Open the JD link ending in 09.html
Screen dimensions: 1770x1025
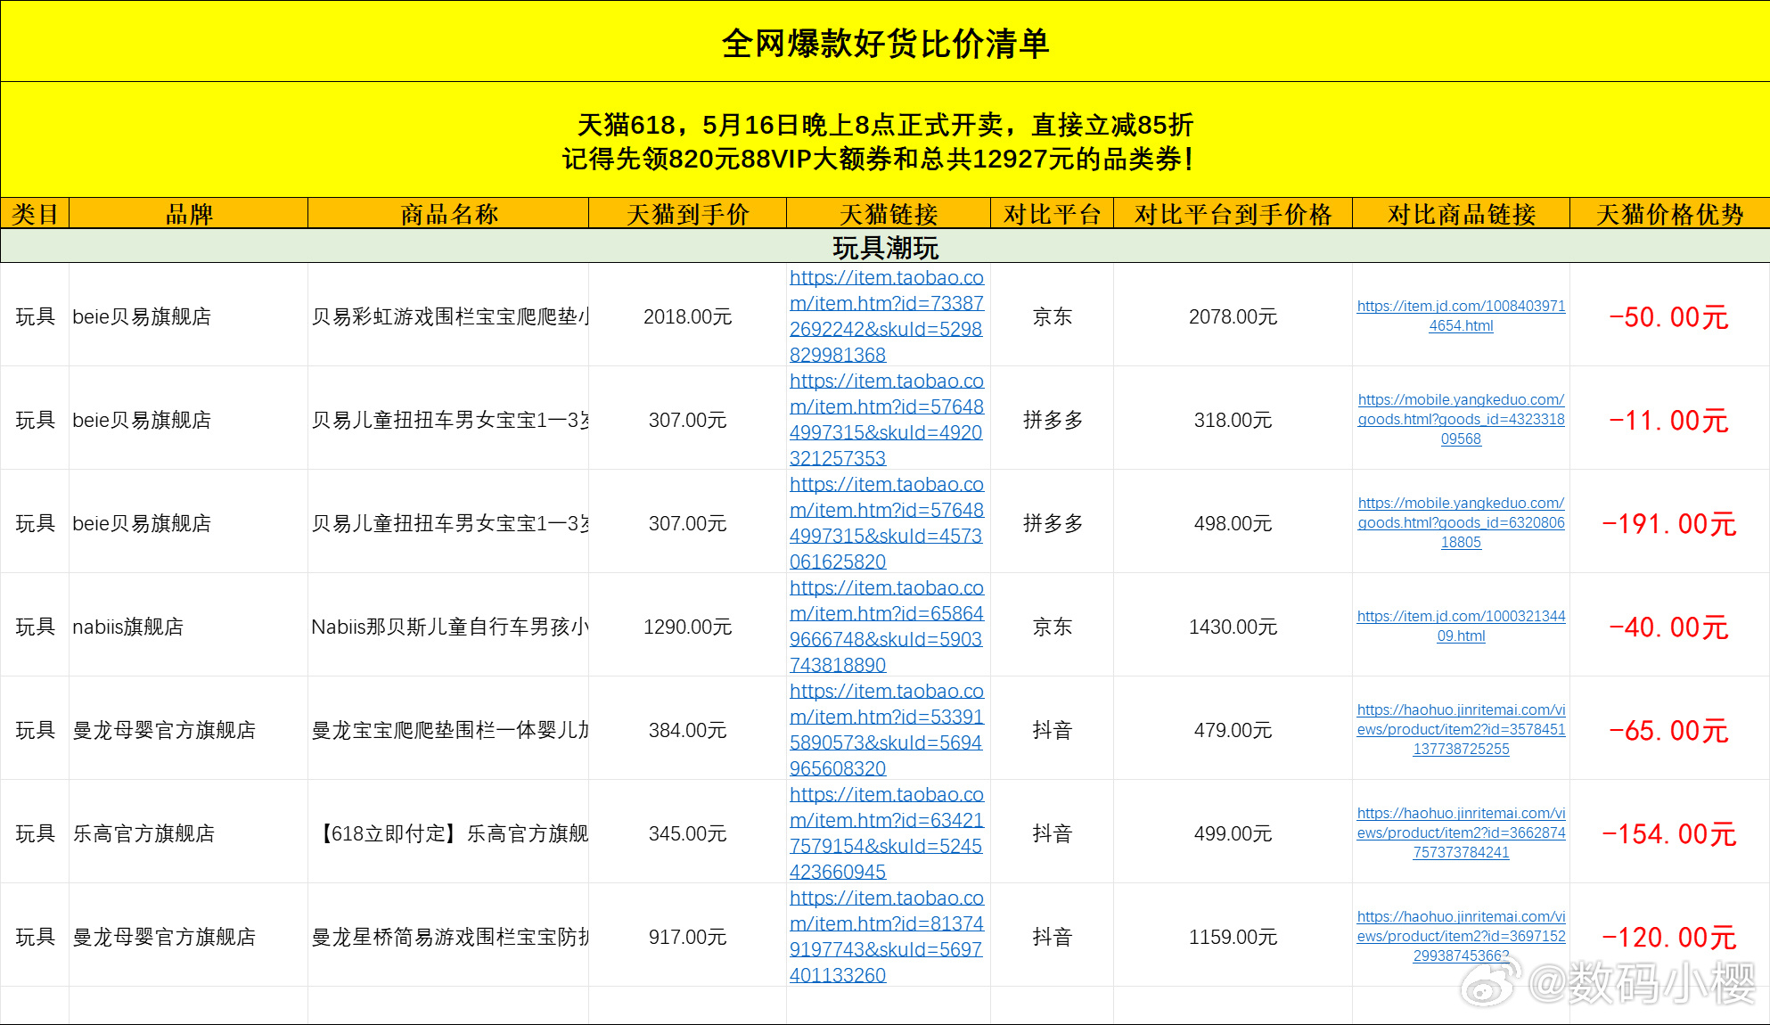[x=1461, y=626]
